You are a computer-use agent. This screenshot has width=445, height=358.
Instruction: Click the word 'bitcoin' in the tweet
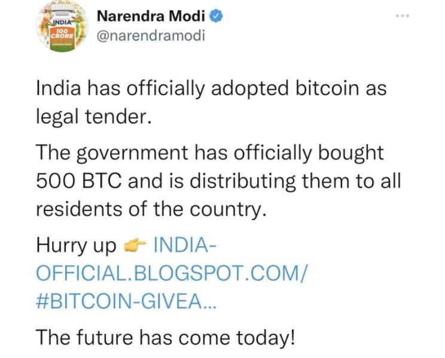316,89
